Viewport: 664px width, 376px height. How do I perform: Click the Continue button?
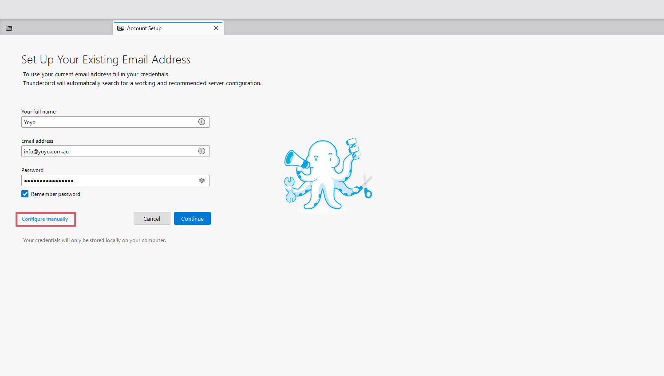192,219
